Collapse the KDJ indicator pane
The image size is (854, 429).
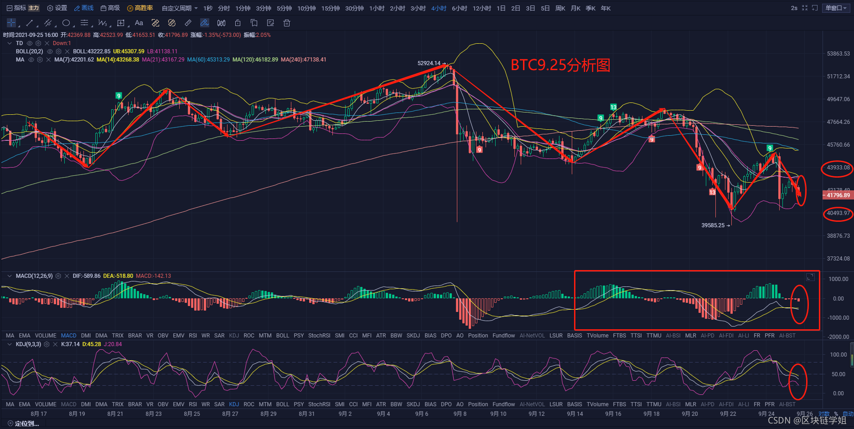click(x=10, y=344)
